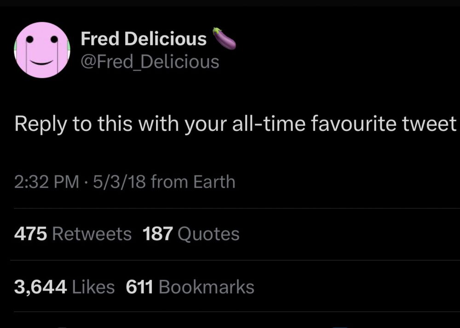Click the 3,644 like count number
The height and width of the screenshot is (328, 460).
[40, 287]
